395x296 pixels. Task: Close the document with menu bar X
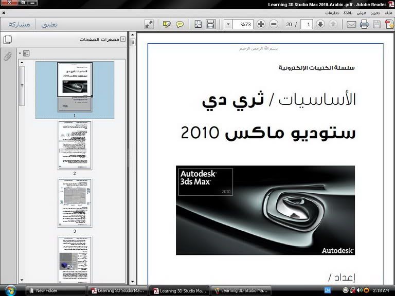pos(4,13)
